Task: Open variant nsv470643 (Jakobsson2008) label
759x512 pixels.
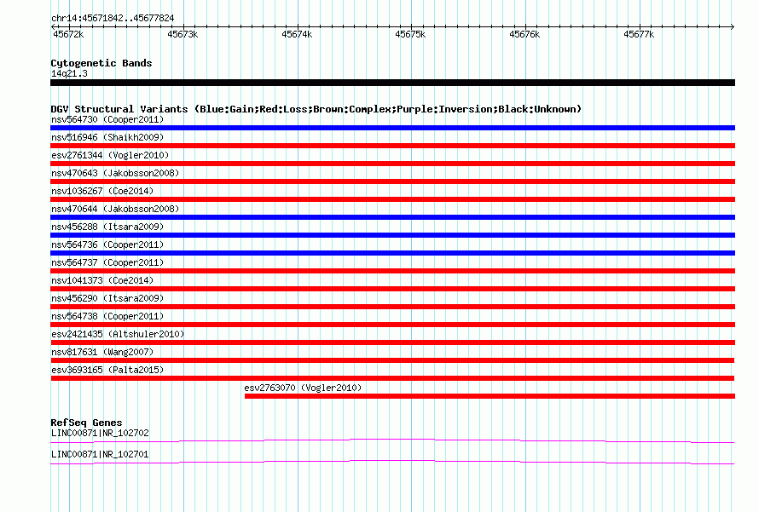Action: [x=115, y=173]
